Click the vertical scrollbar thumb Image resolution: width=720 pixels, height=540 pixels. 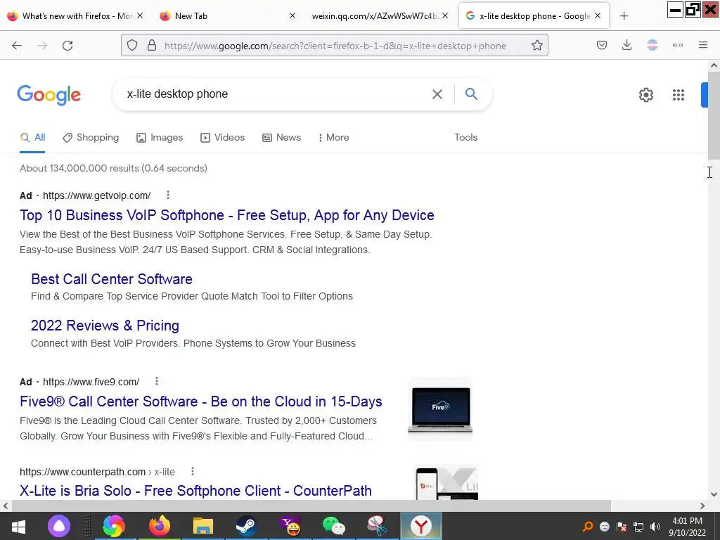tap(714, 115)
